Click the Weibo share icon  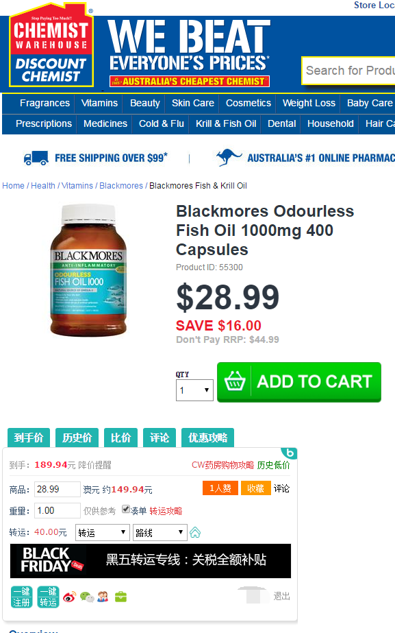[x=69, y=597]
